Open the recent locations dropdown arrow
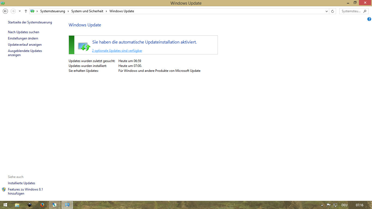The height and width of the screenshot is (209, 372). click(x=20, y=11)
